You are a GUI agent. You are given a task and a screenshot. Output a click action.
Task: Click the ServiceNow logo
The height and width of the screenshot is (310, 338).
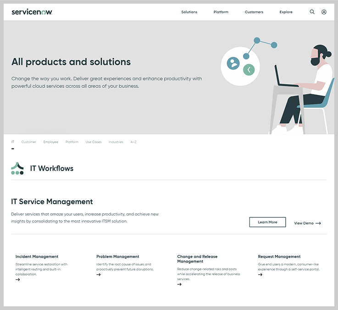[32, 12]
